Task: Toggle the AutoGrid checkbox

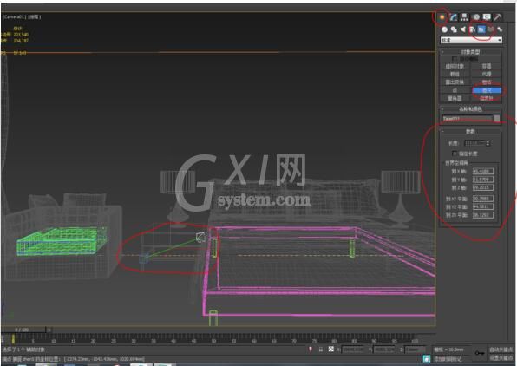Action: [455, 59]
